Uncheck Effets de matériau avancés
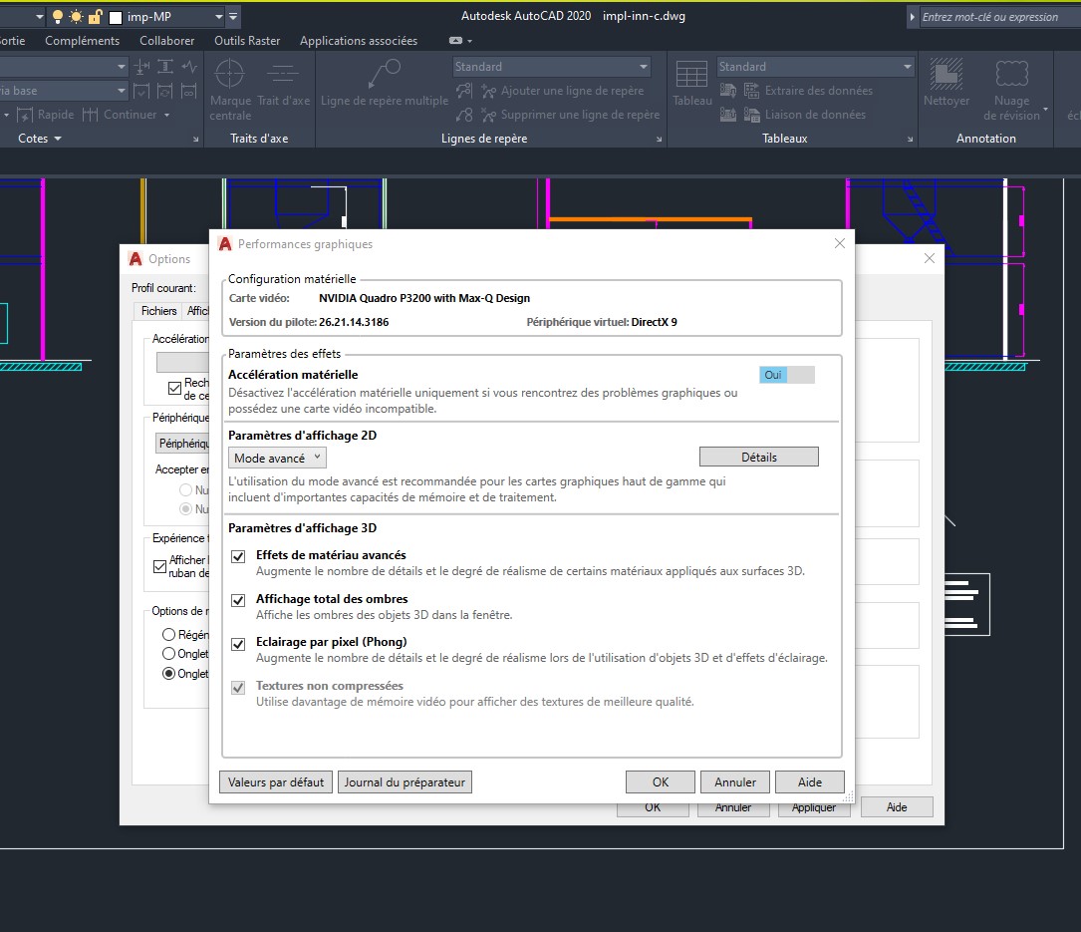Screen dimensions: 1081x932 pos(238,556)
